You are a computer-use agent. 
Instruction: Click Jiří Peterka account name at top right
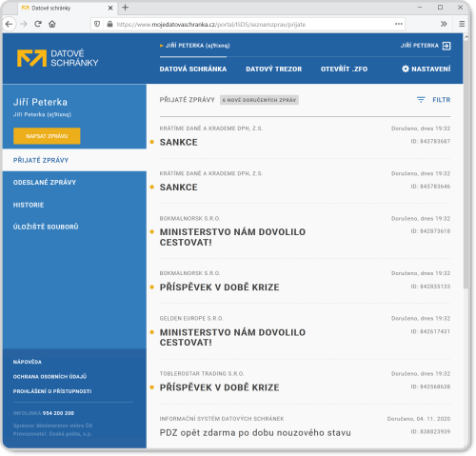pos(419,46)
